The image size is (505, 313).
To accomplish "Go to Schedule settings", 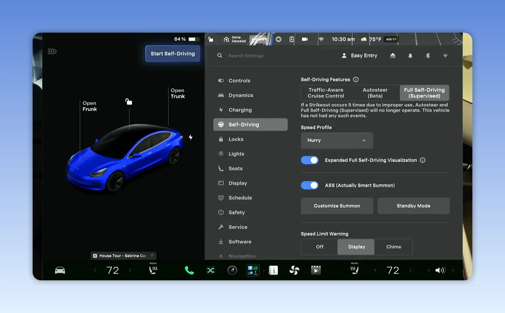I will pos(250,198).
